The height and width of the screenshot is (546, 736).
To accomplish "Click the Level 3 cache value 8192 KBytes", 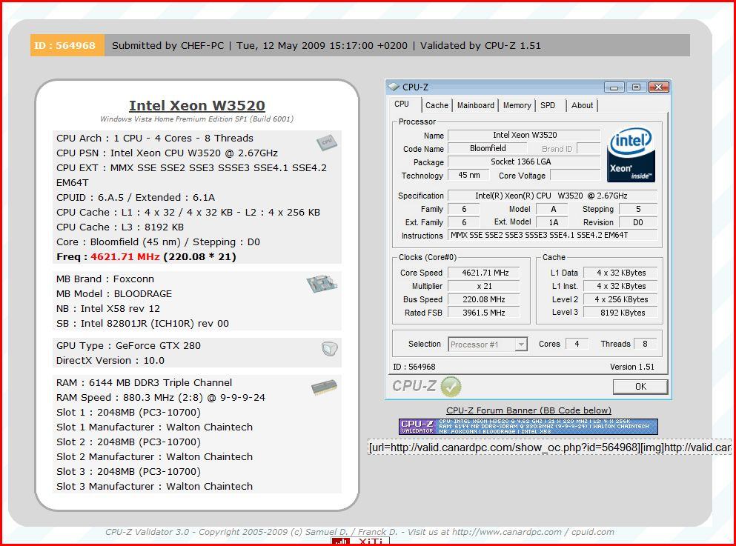I will click(620, 313).
